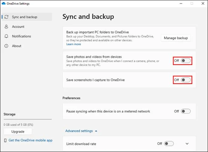Go to the Notifications section

[x=27, y=36]
